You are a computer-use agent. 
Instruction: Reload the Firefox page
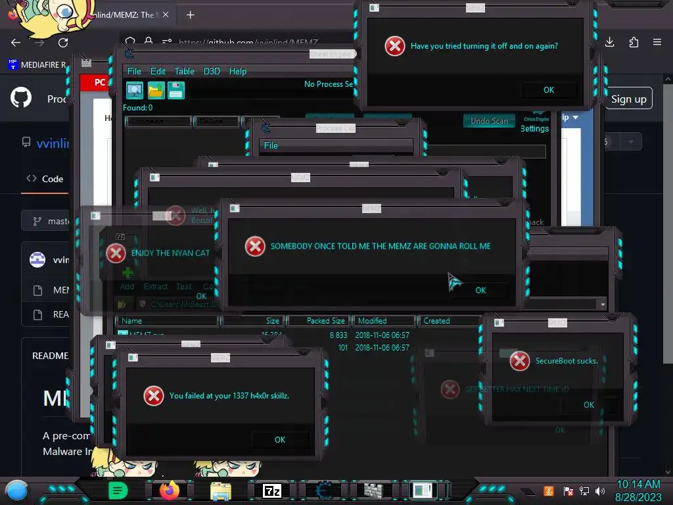pos(63,43)
